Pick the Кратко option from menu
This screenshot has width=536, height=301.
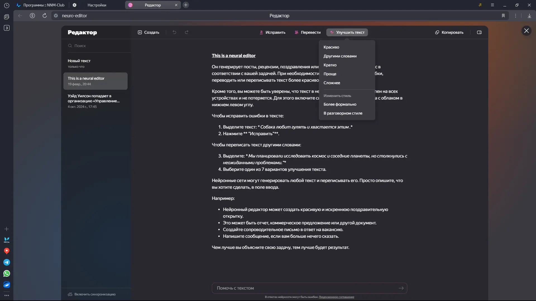[330, 65]
